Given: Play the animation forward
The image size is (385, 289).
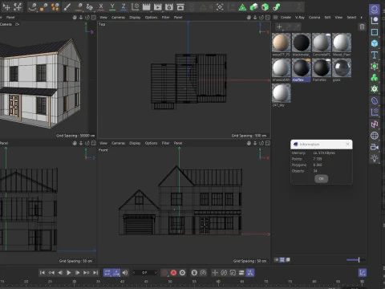Looking at the screenshot, I should click(x=69, y=273).
